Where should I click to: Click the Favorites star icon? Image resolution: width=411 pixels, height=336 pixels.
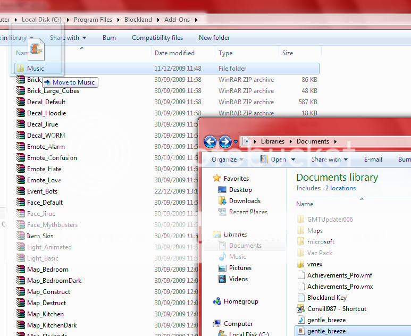pyautogui.click(x=217, y=178)
